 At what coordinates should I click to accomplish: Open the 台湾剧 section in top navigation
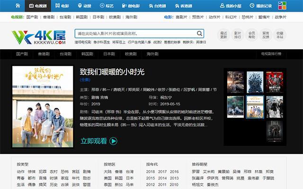pos(157,6)
